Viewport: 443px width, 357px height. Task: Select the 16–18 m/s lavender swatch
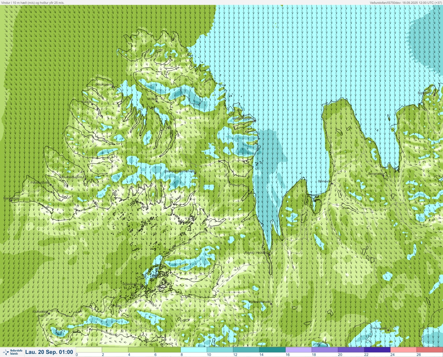(299, 350)
